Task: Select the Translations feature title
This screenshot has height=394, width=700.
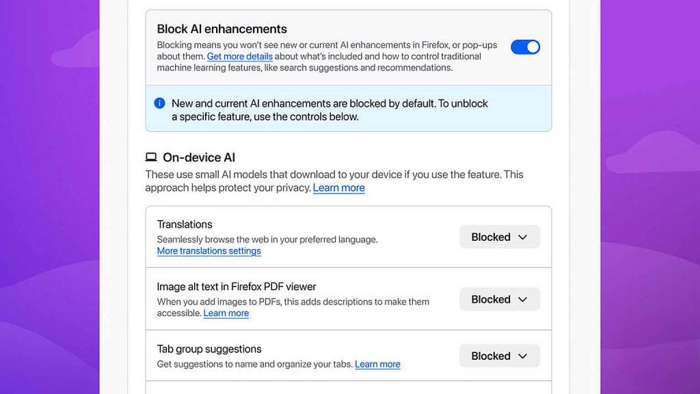Action: (185, 224)
